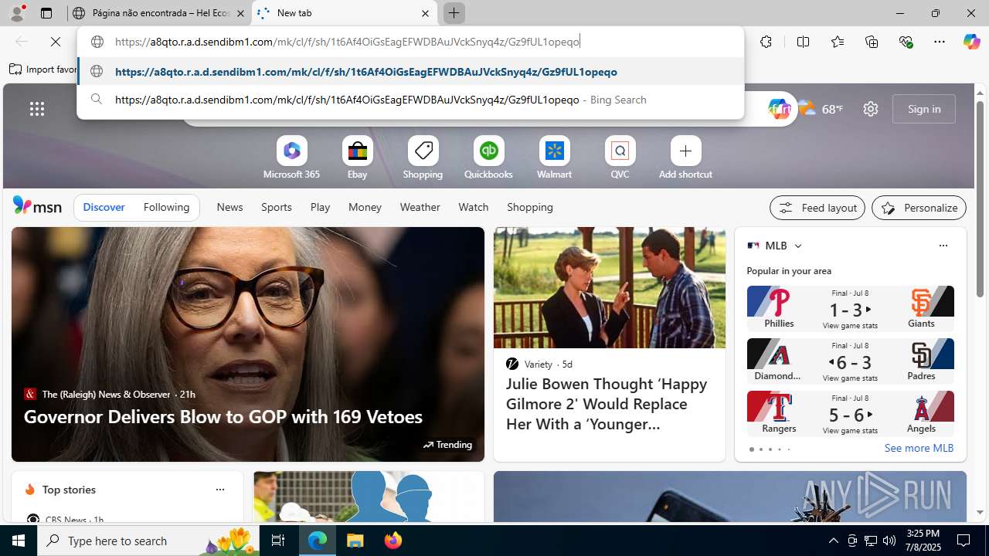
Task: Click the Personalize button
Action: (919, 208)
